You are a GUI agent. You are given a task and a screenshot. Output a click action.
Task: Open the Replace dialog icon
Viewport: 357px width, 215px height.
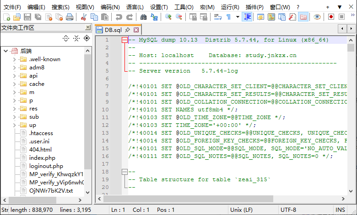tap(154, 17)
